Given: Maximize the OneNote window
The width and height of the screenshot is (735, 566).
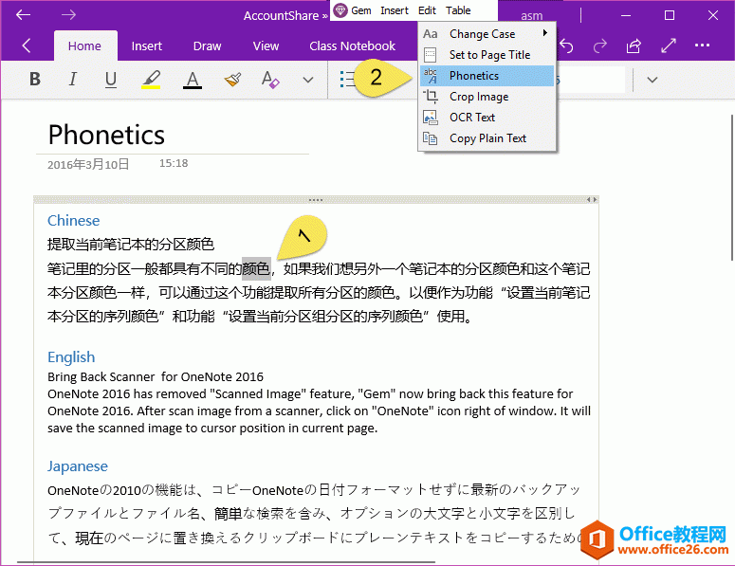Looking at the screenshot, I should [670, 15].
